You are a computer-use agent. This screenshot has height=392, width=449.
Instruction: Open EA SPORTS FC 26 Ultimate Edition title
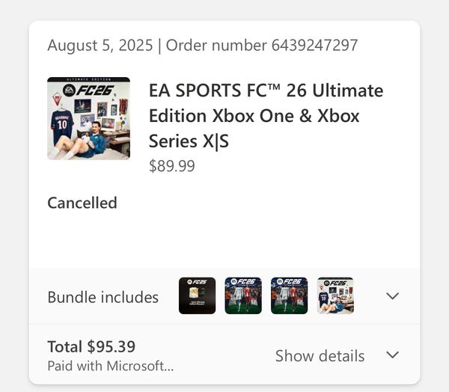click(x=266, y=116)
